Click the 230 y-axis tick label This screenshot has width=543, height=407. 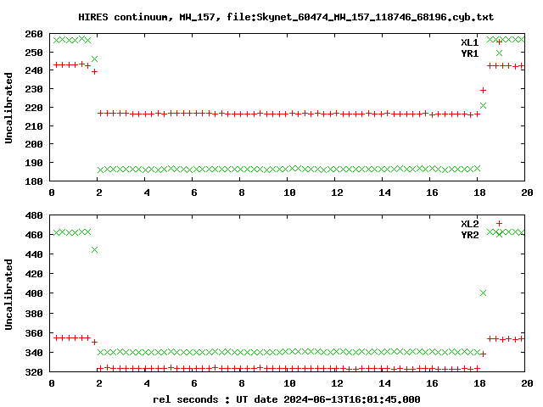[x=34, y=89]
